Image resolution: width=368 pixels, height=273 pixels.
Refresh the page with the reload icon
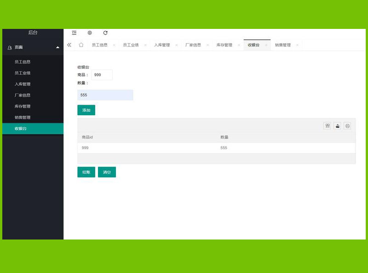pyautogui.click(x=105, y=33)
